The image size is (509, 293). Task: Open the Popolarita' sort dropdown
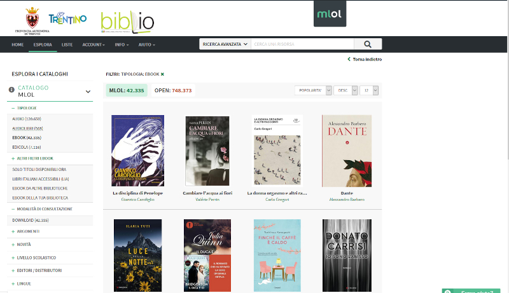313,90
